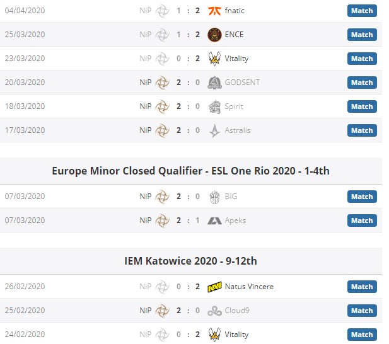Click the Natus Vincere team logo
This screenshot has height=344, width=389.
click(214, 287)
